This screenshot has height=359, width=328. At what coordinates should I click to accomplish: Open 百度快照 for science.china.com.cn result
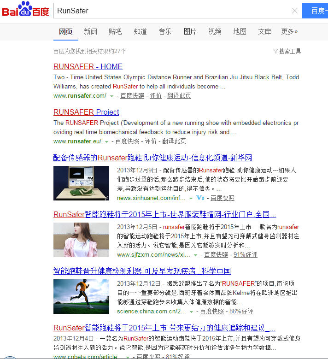(212, 312)
